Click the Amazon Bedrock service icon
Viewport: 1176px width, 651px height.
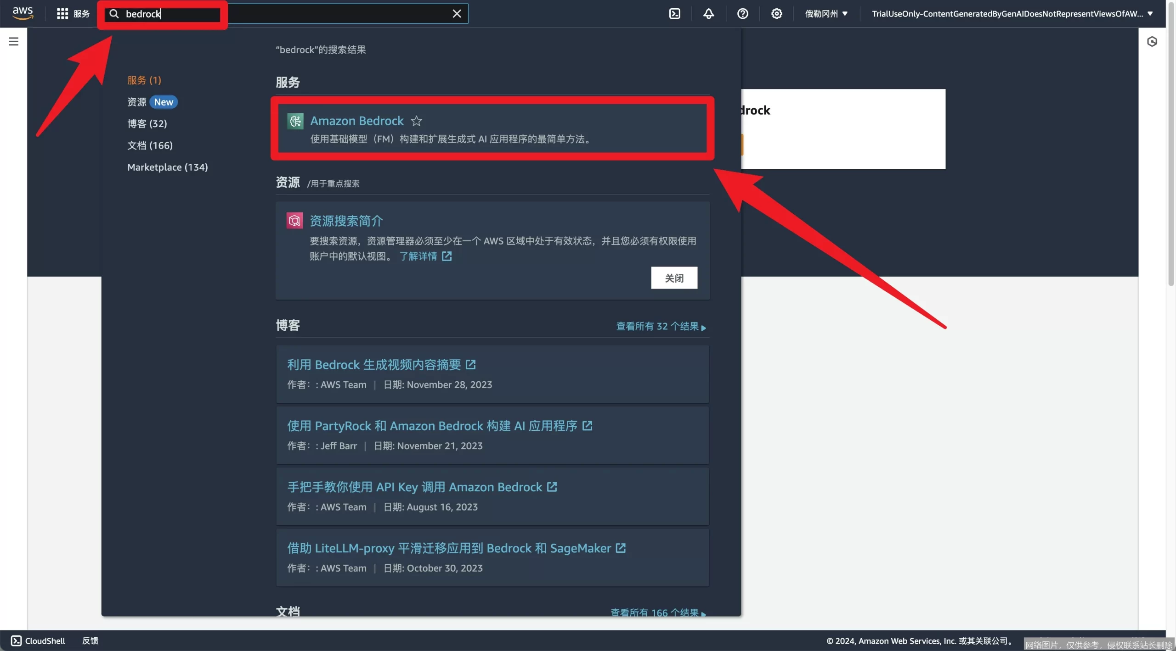pos(295,121)
